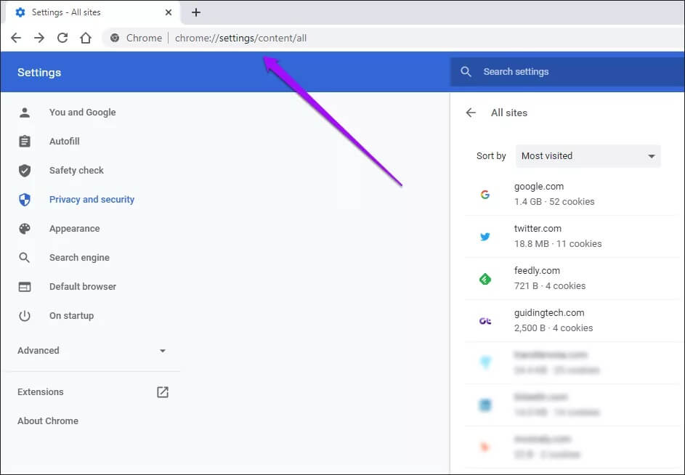Expand the google.com site entry
Screen dimensions: 685x475
[567, 194]
